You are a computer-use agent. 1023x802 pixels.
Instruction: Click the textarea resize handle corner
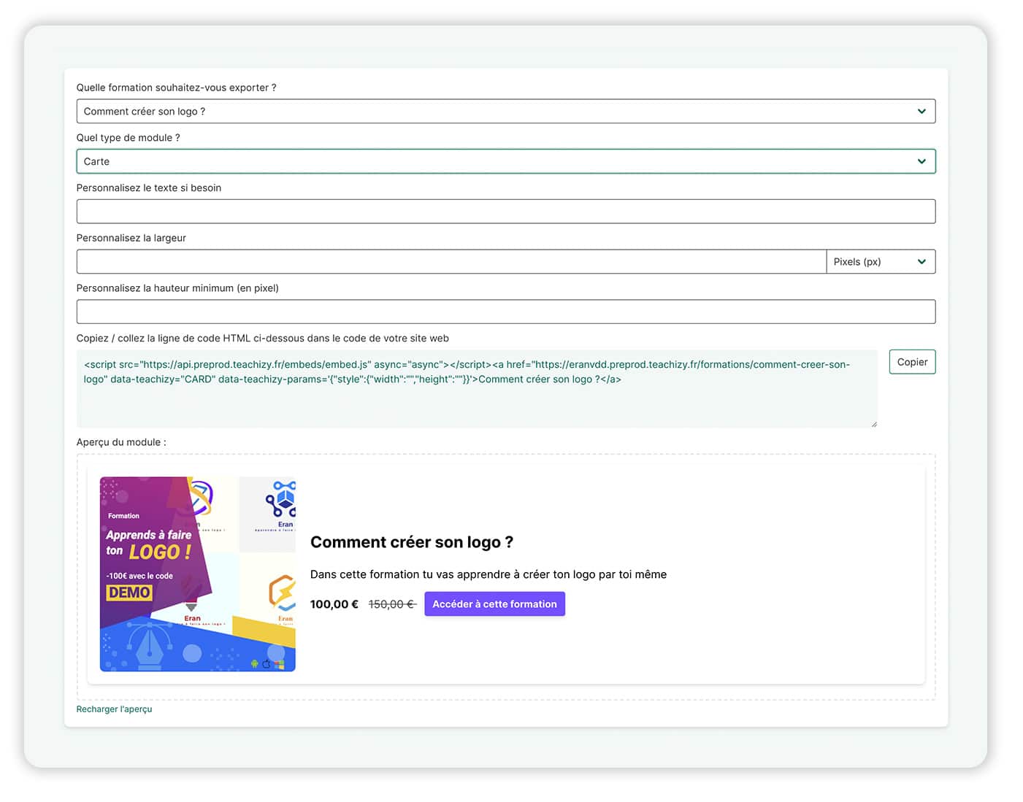pos(873,424)
